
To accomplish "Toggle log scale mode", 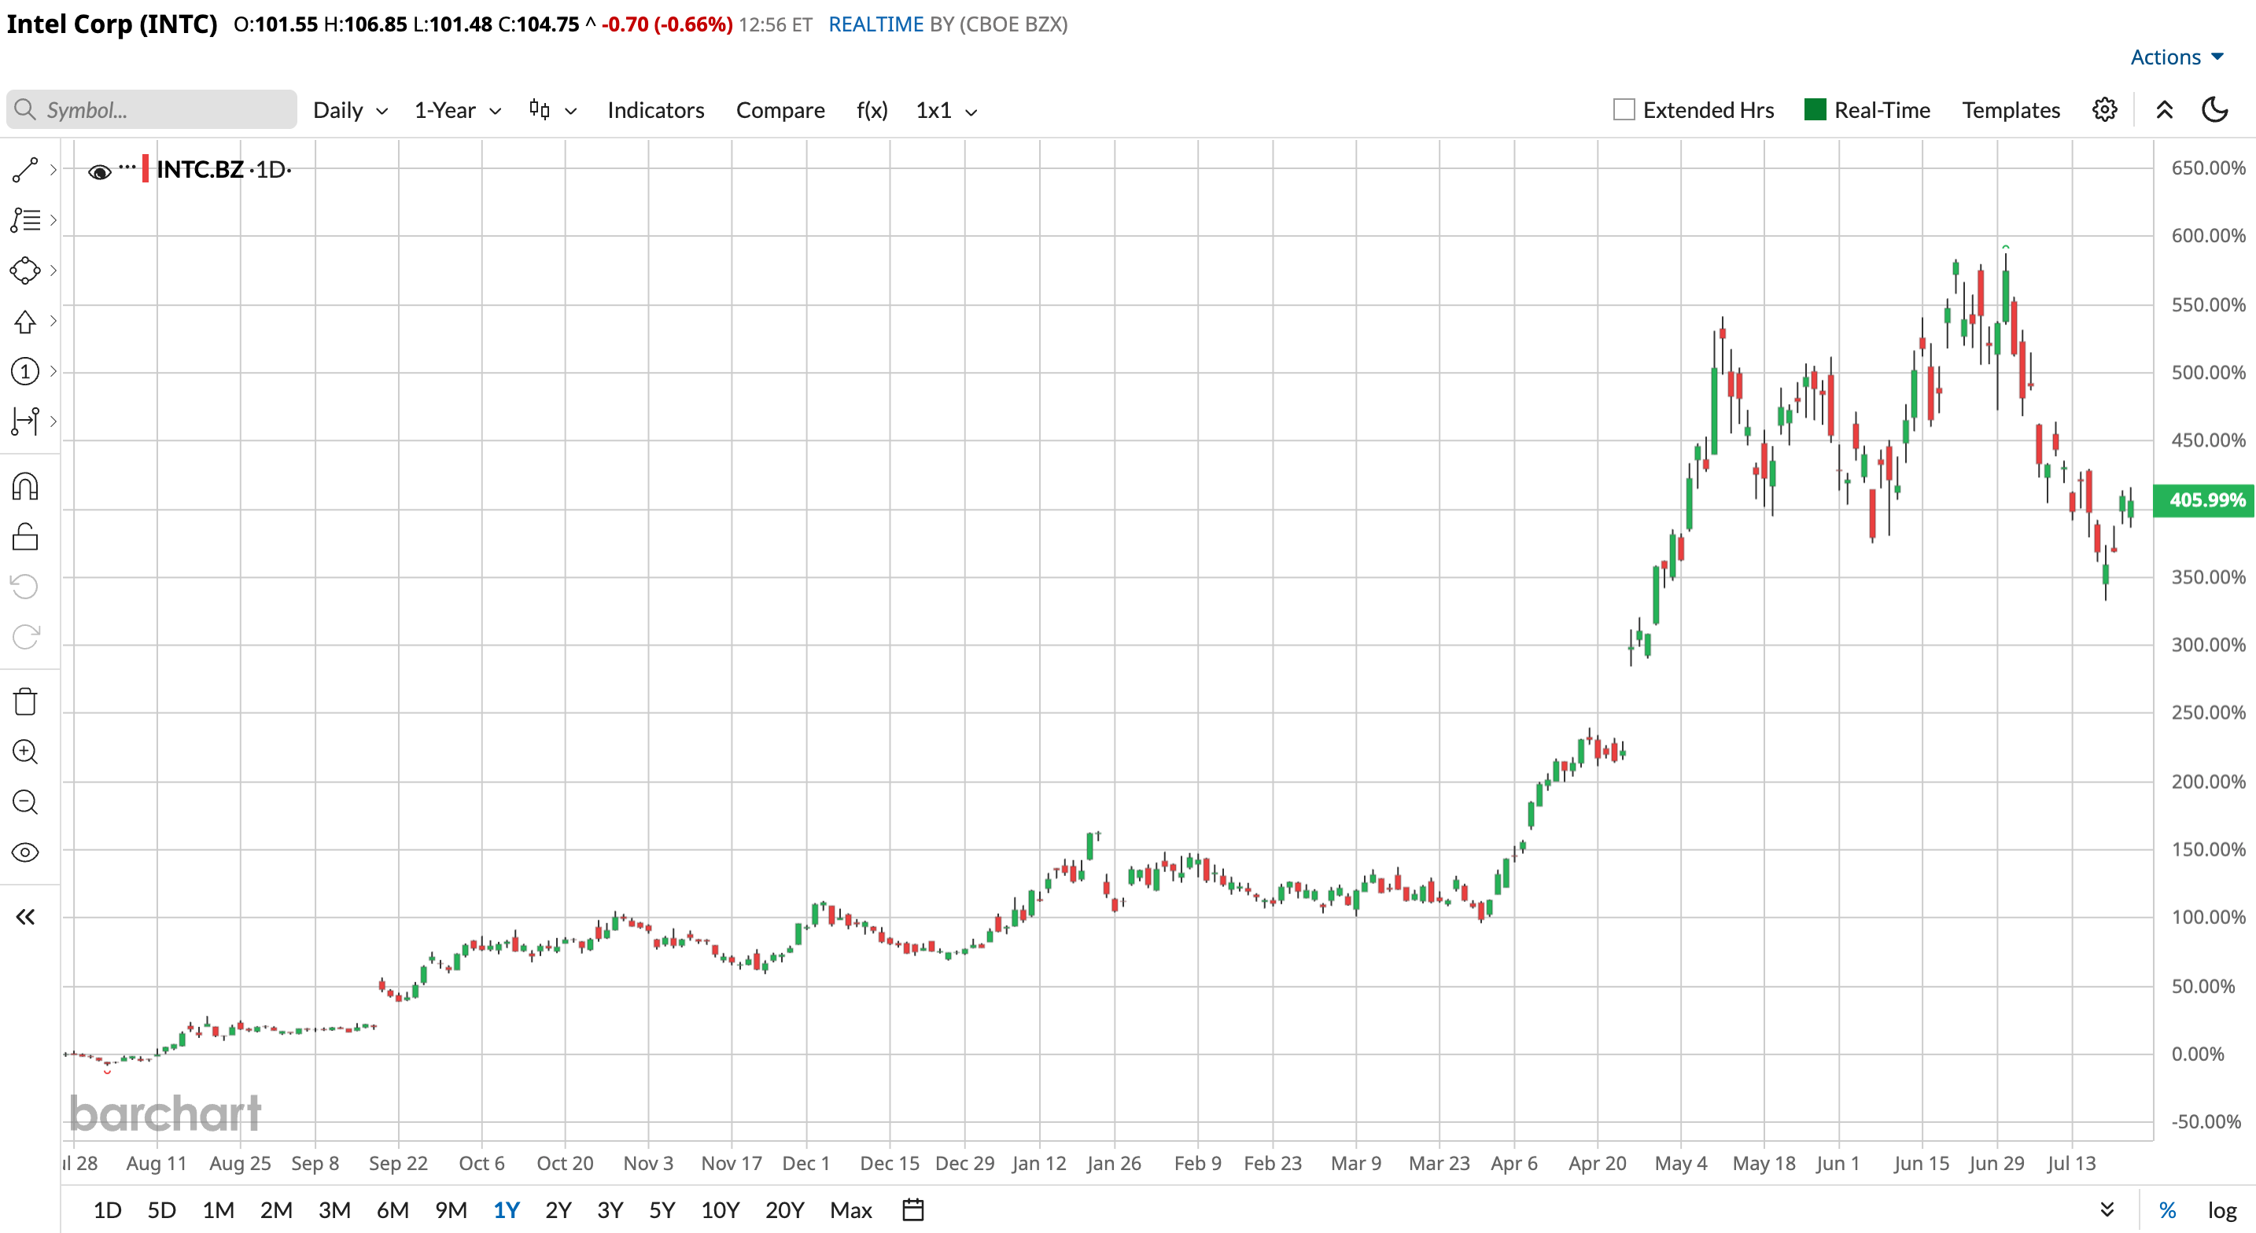I will coord(2223,1210).
